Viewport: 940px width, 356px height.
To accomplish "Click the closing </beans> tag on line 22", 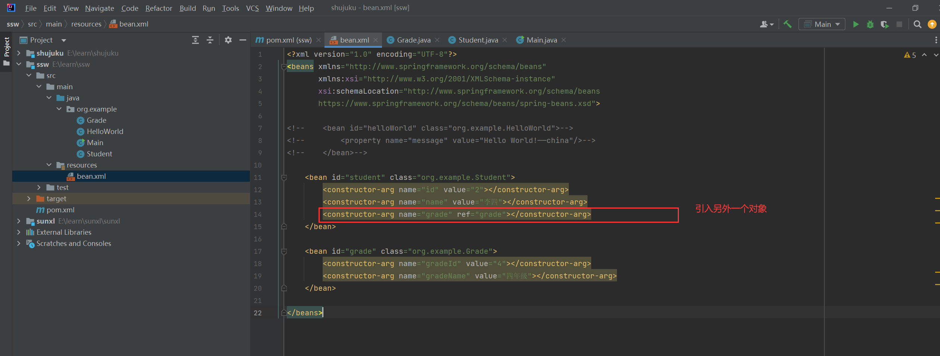I will 305,313.
